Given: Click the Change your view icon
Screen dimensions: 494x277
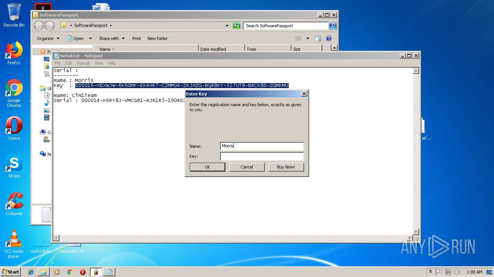Looking at the screenshot, I should (x=298, y=38).
